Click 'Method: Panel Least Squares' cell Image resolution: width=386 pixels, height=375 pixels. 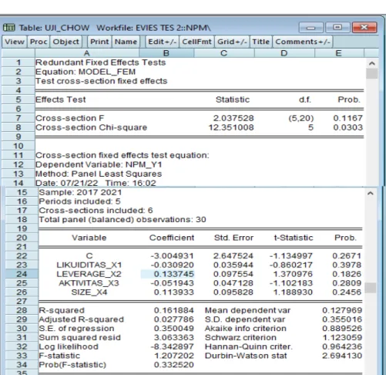pos(99,174)
